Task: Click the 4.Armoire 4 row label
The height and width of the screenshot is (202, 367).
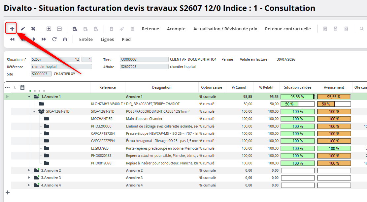Action: tap(51, 185)
